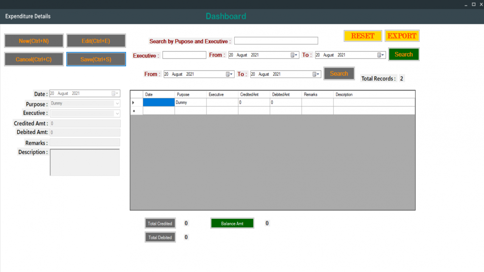Open calendar icon in the Date entry field
The height and width of the screenshot is (272, 484).
(115, 94)
